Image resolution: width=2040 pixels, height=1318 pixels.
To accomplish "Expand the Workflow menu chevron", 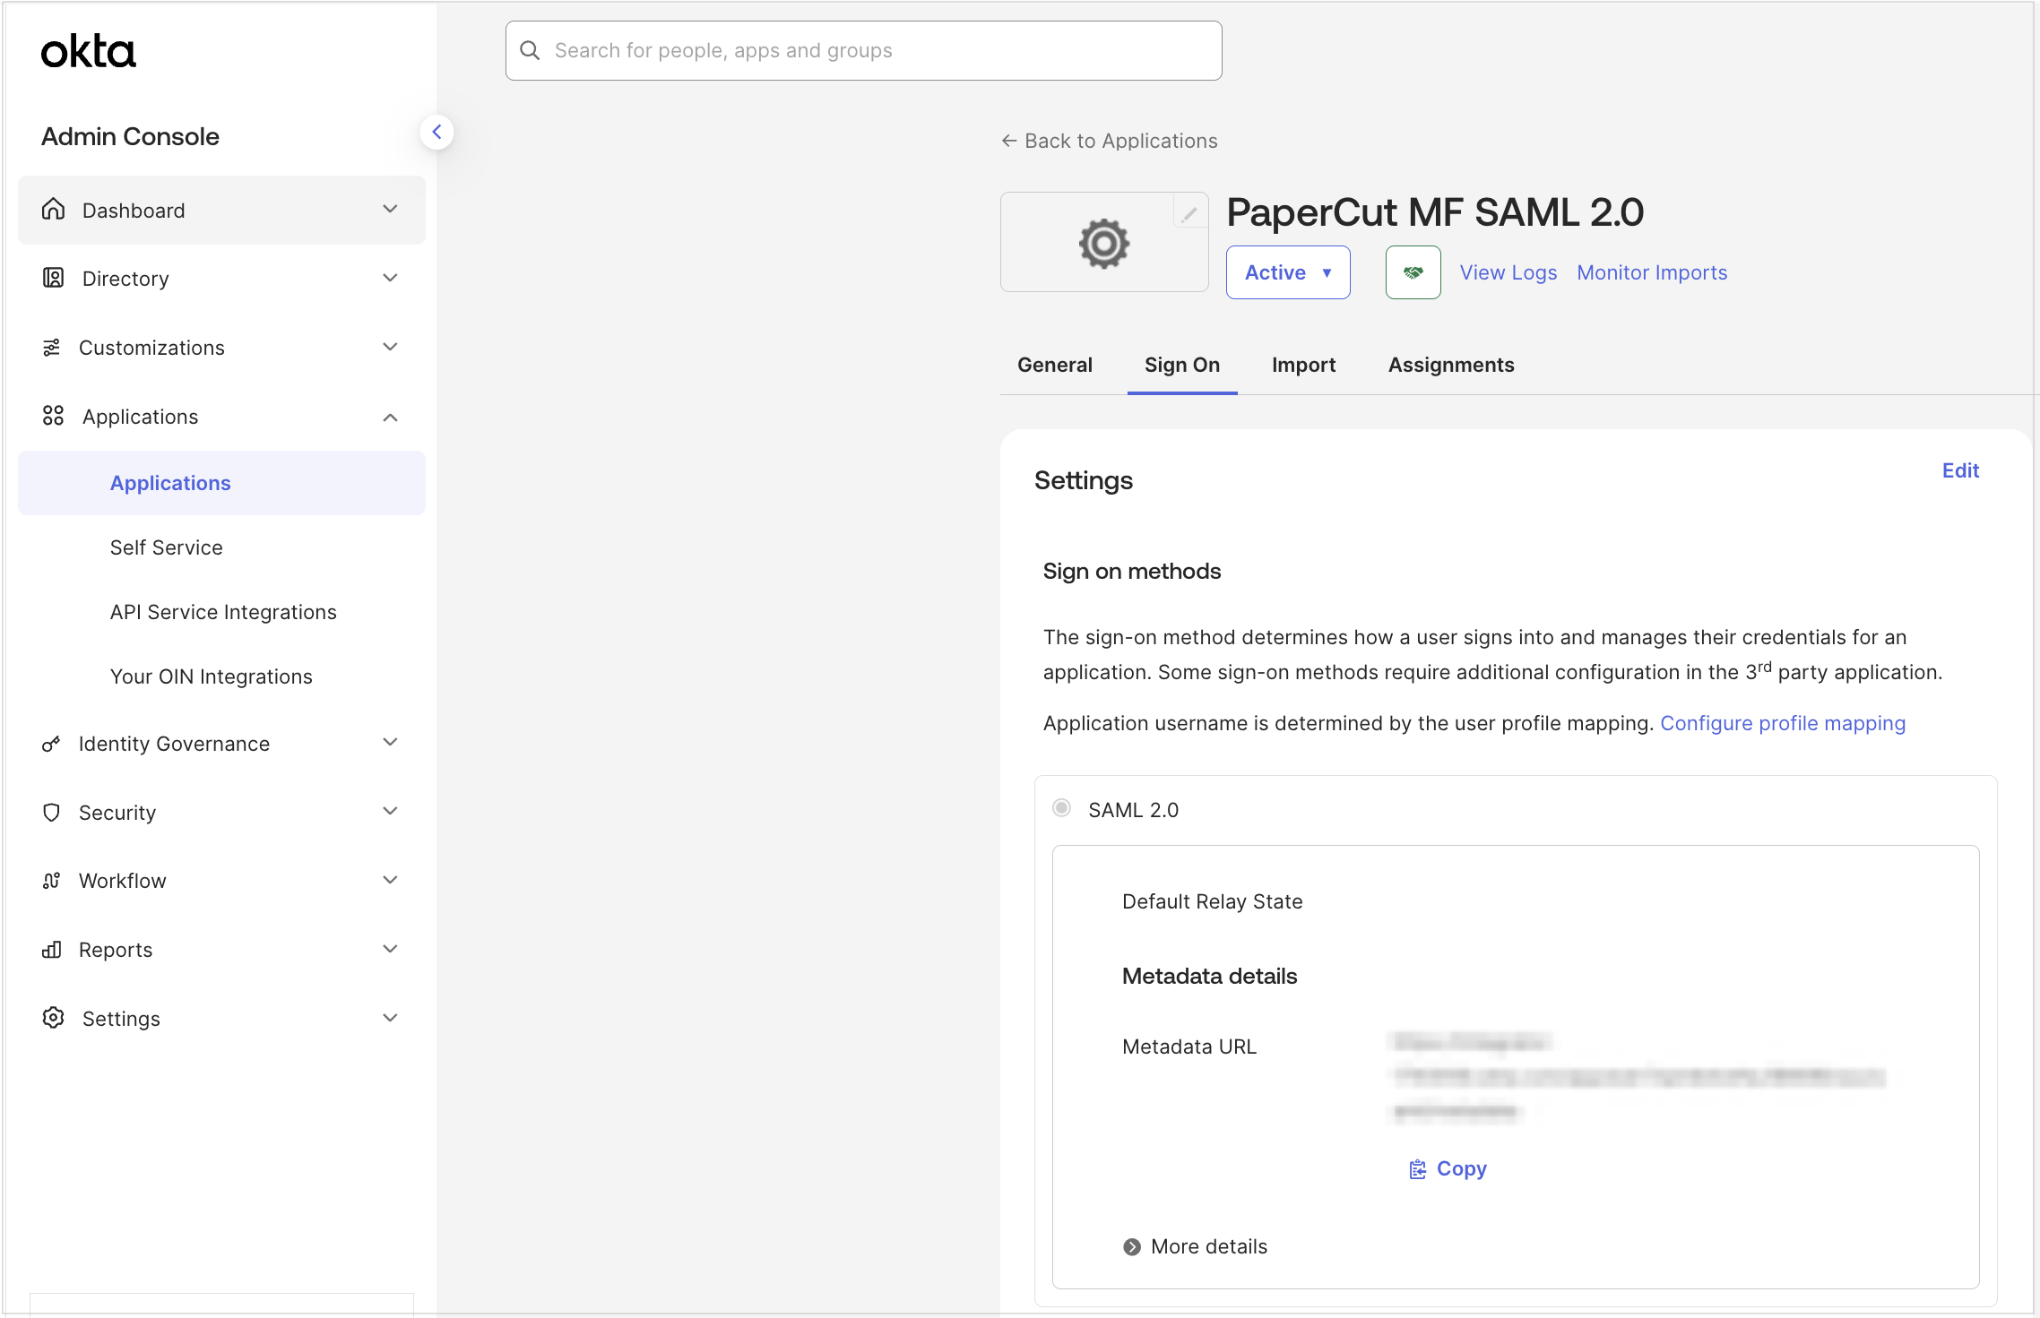I will (391, 881).
